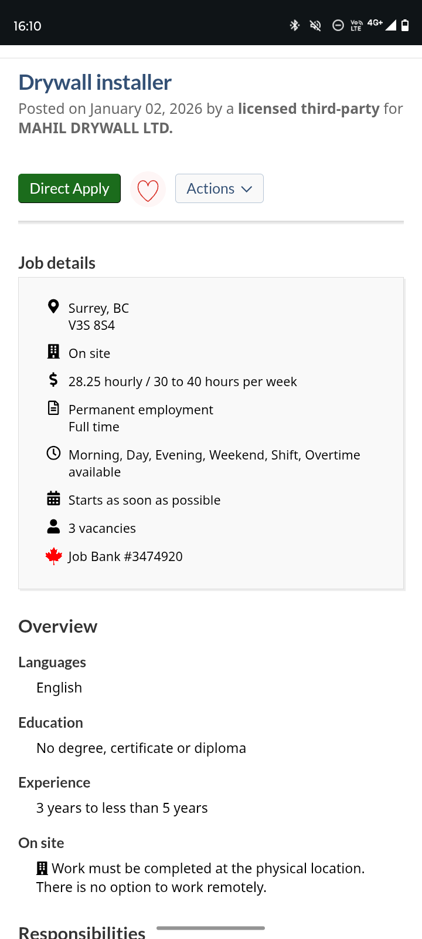Tap the calendar start date icon
This screenshot has height=939, width=422.
coord(53,499)
